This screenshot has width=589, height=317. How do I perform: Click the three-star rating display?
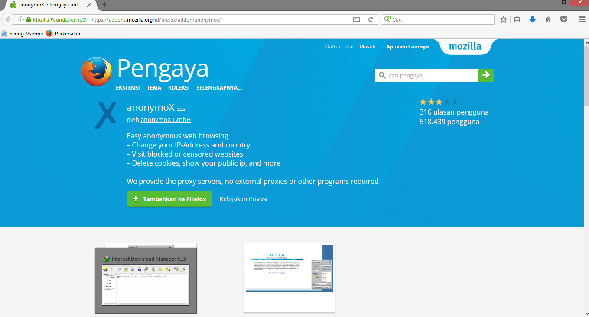point(439,102)
